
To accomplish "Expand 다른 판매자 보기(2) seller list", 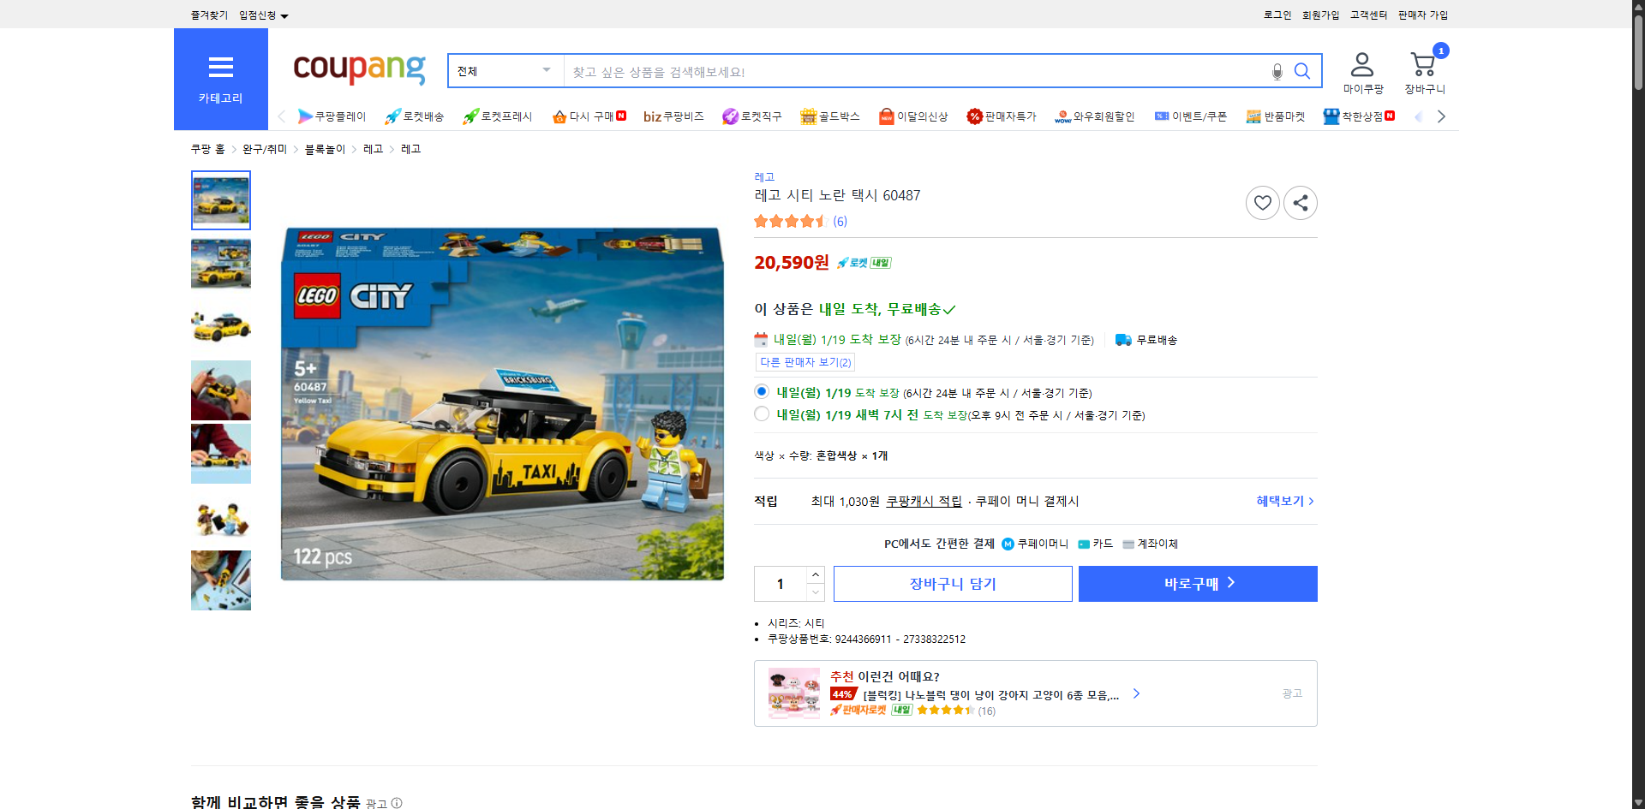I will [x=805, y=362].
